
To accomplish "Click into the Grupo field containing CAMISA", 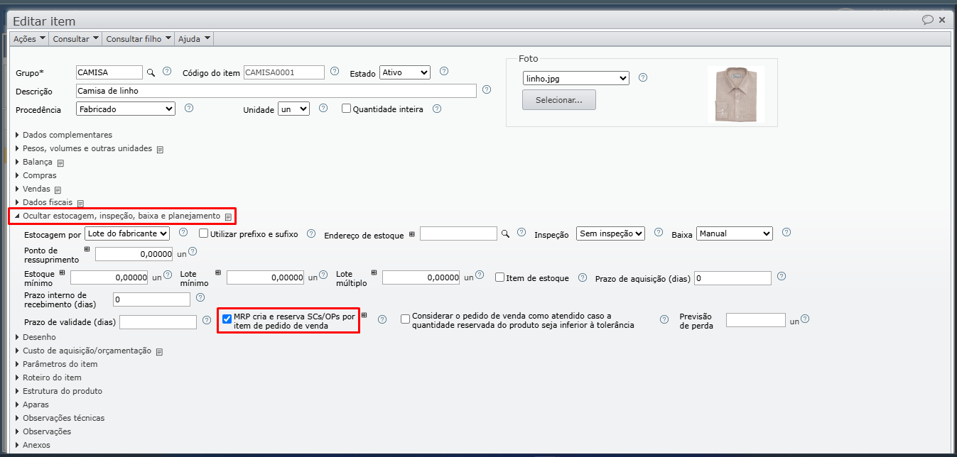I will 109,72.
